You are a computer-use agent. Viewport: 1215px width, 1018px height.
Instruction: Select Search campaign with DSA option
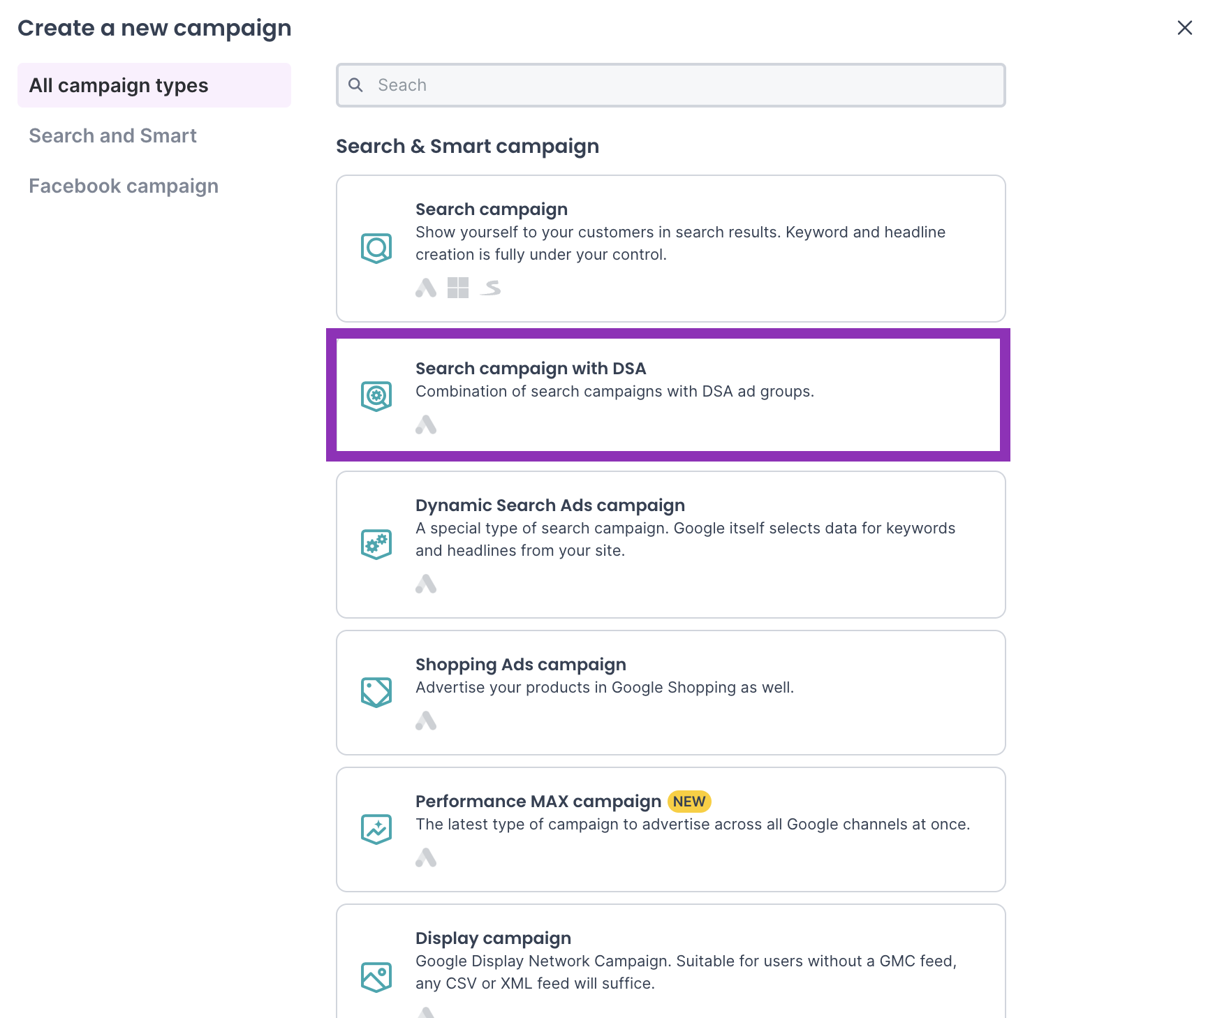pos(531,369)
